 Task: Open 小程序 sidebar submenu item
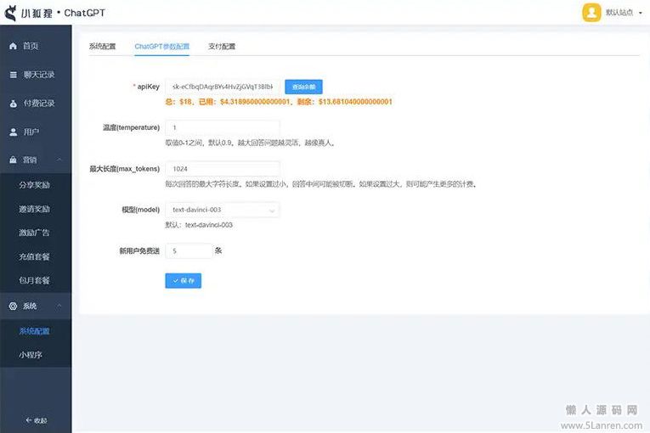pos(36,355)
